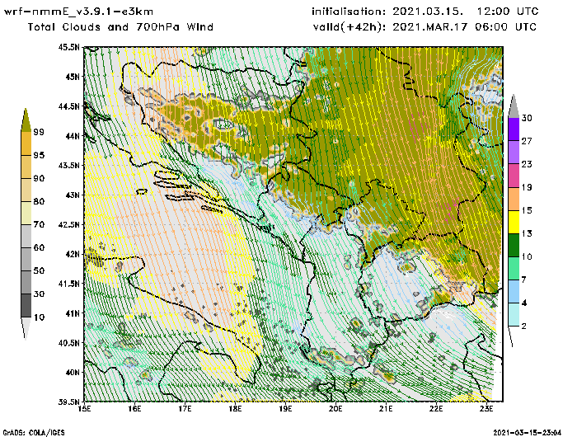Click the 15 label on wind legend
577x437 pixels.
(x=527, y=210)
